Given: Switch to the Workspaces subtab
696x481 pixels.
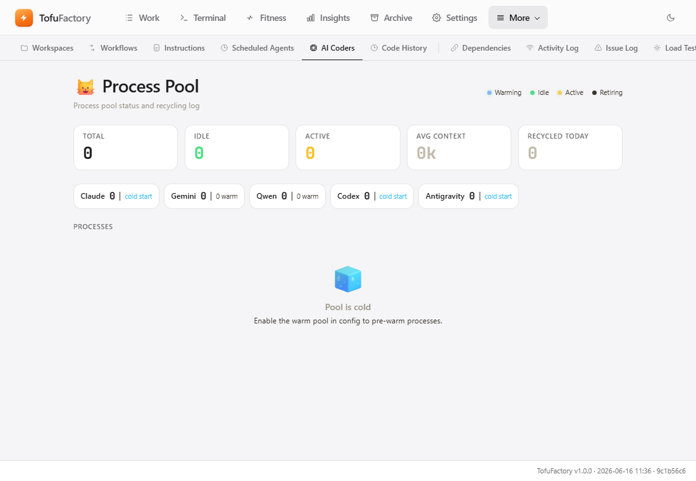Looking at the screenshot, I should point(47,48).
